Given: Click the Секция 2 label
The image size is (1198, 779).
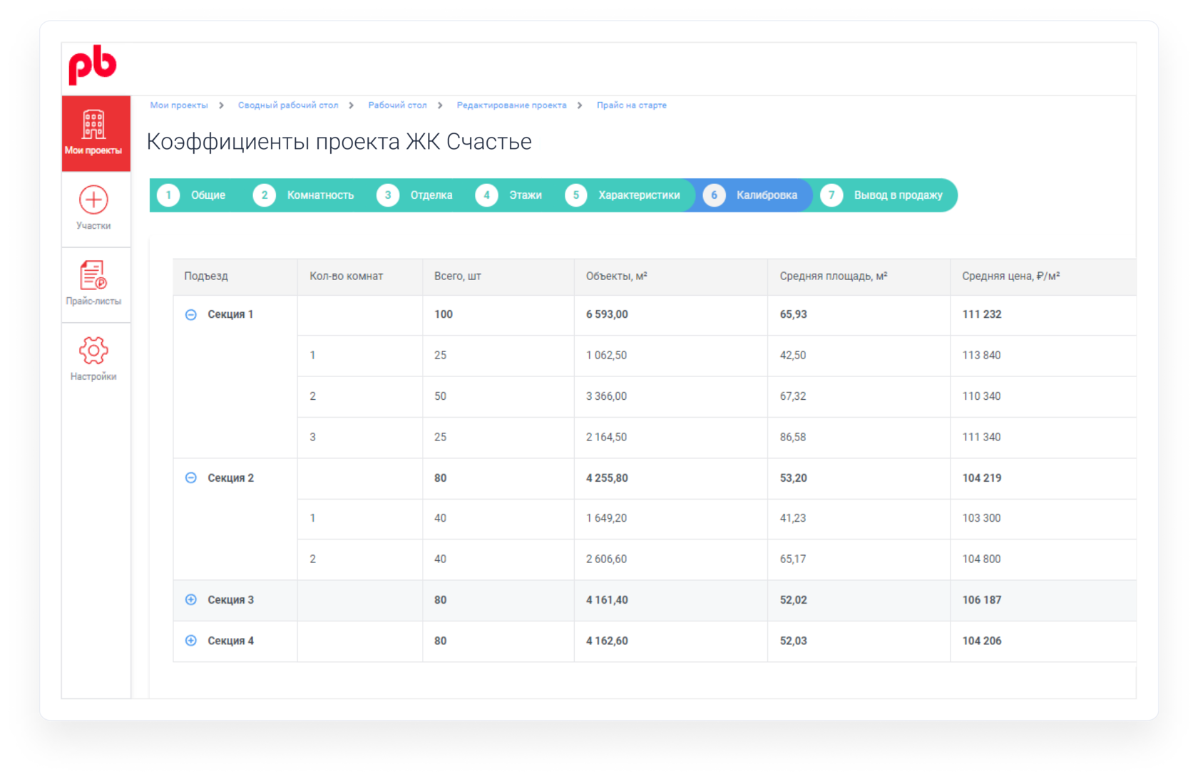Looking at the screenshot, I should pos(230,478).
